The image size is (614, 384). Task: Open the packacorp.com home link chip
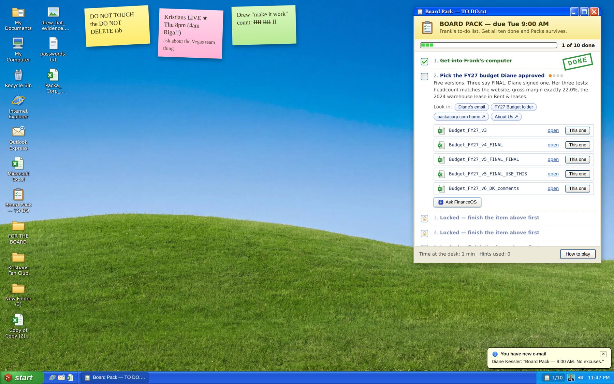[x=461, y=117]
